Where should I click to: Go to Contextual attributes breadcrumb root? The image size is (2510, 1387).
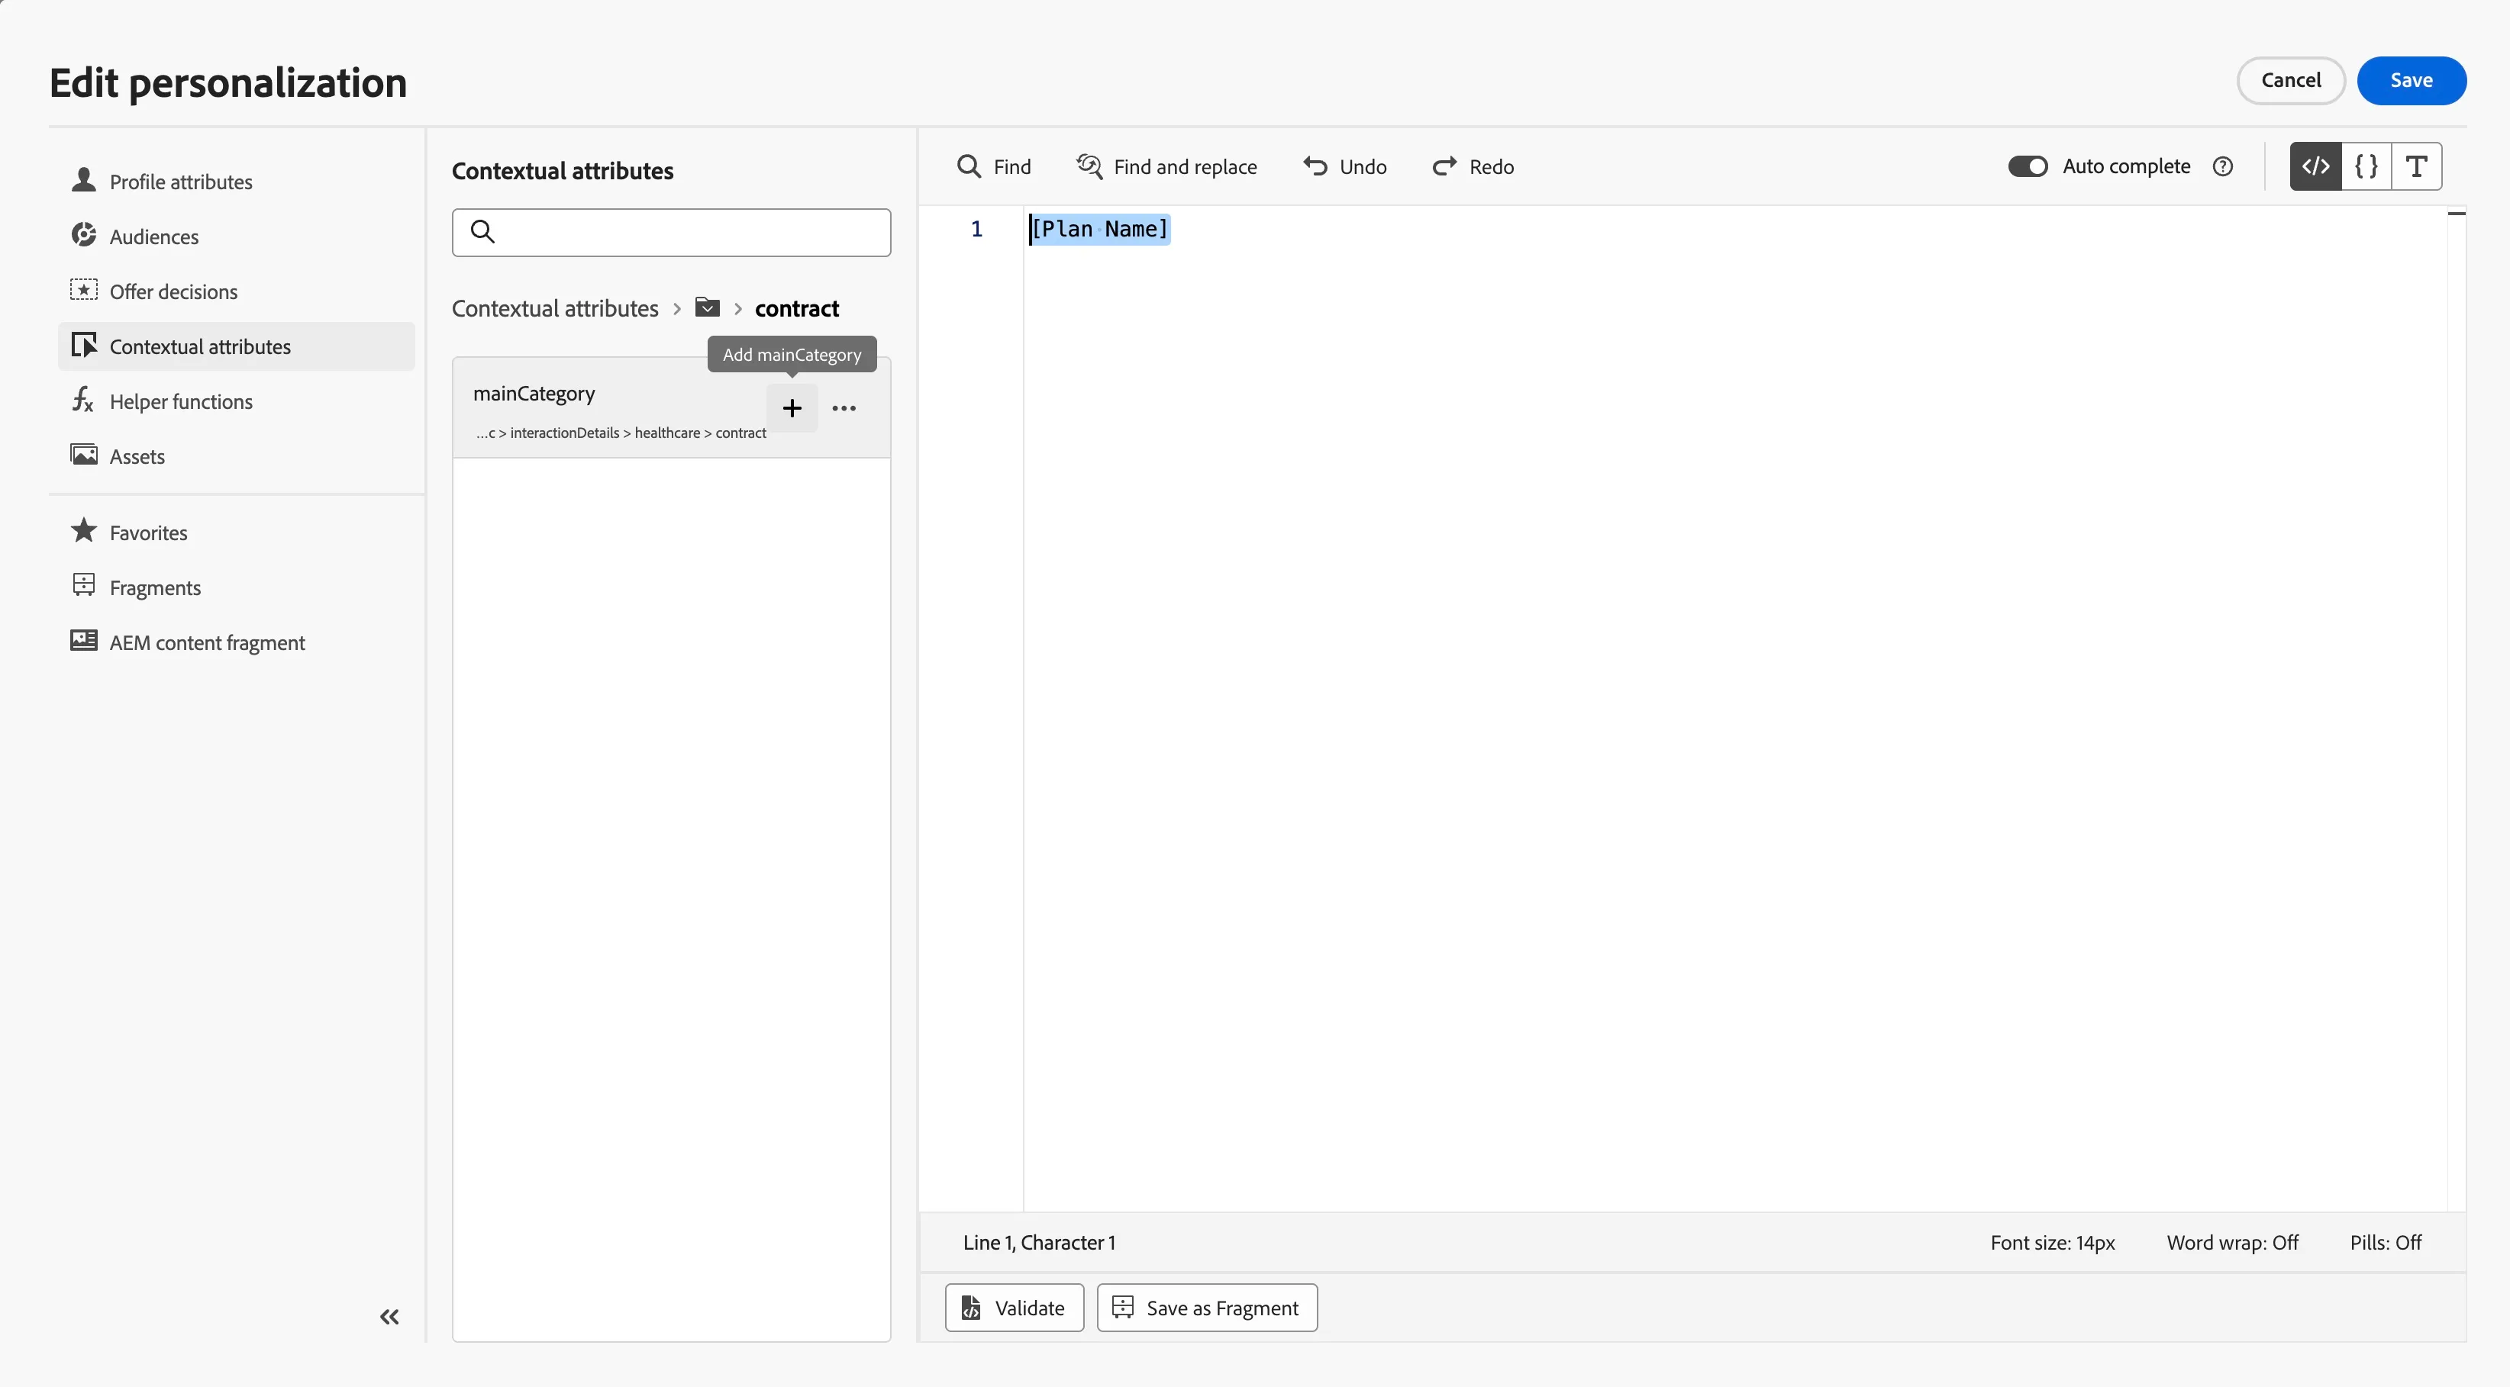(556, 309)
